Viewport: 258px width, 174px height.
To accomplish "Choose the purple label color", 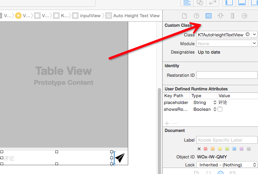I will pyautogui.click(x=242, y=149).
